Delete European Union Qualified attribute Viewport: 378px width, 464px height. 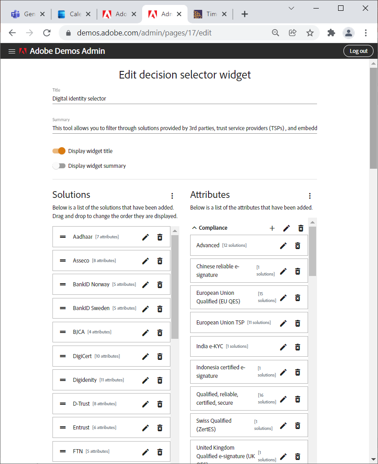pyautogui.click(x=298, y=298)
